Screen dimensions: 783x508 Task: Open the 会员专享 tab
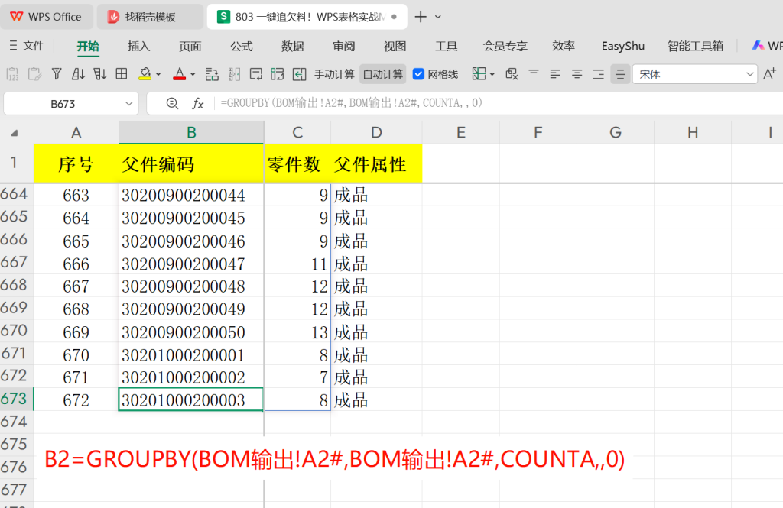(x=505, y=47)
